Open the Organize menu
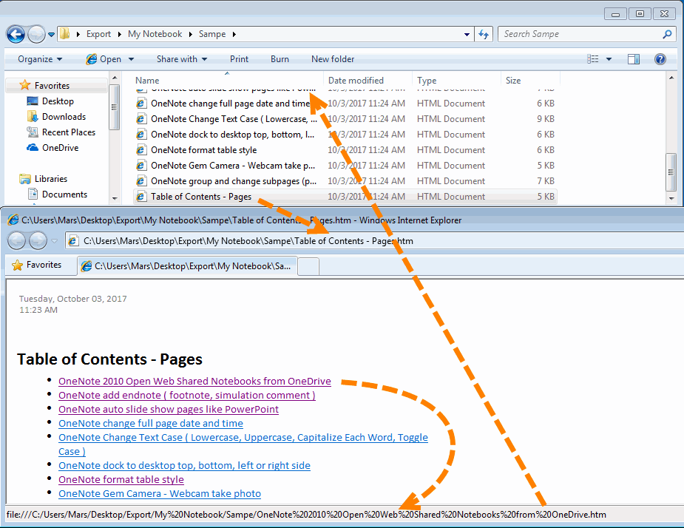 [40, 59]
